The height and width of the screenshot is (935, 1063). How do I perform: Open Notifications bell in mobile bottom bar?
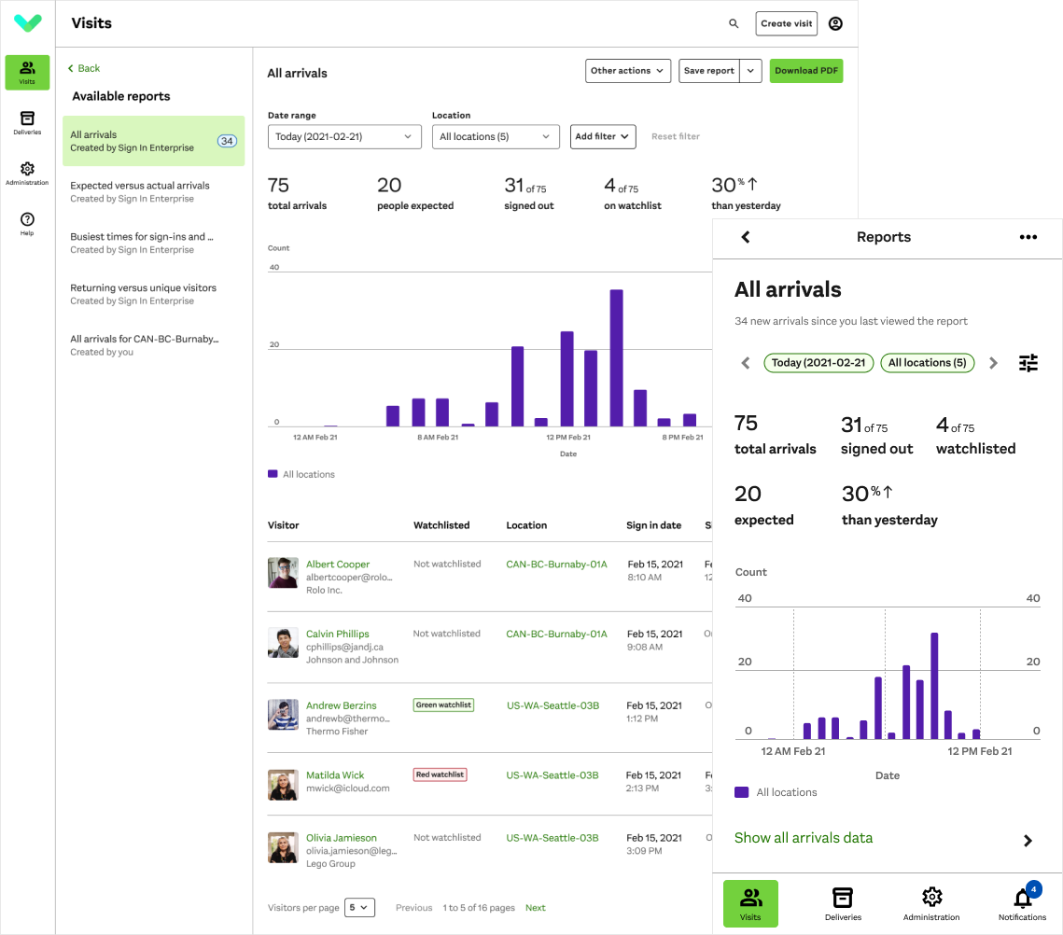1023,903
